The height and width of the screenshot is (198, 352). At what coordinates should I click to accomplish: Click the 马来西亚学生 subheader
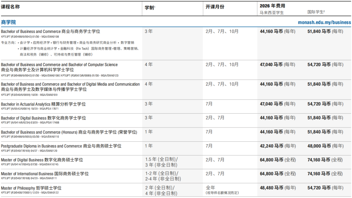click(x=271, y=13)
